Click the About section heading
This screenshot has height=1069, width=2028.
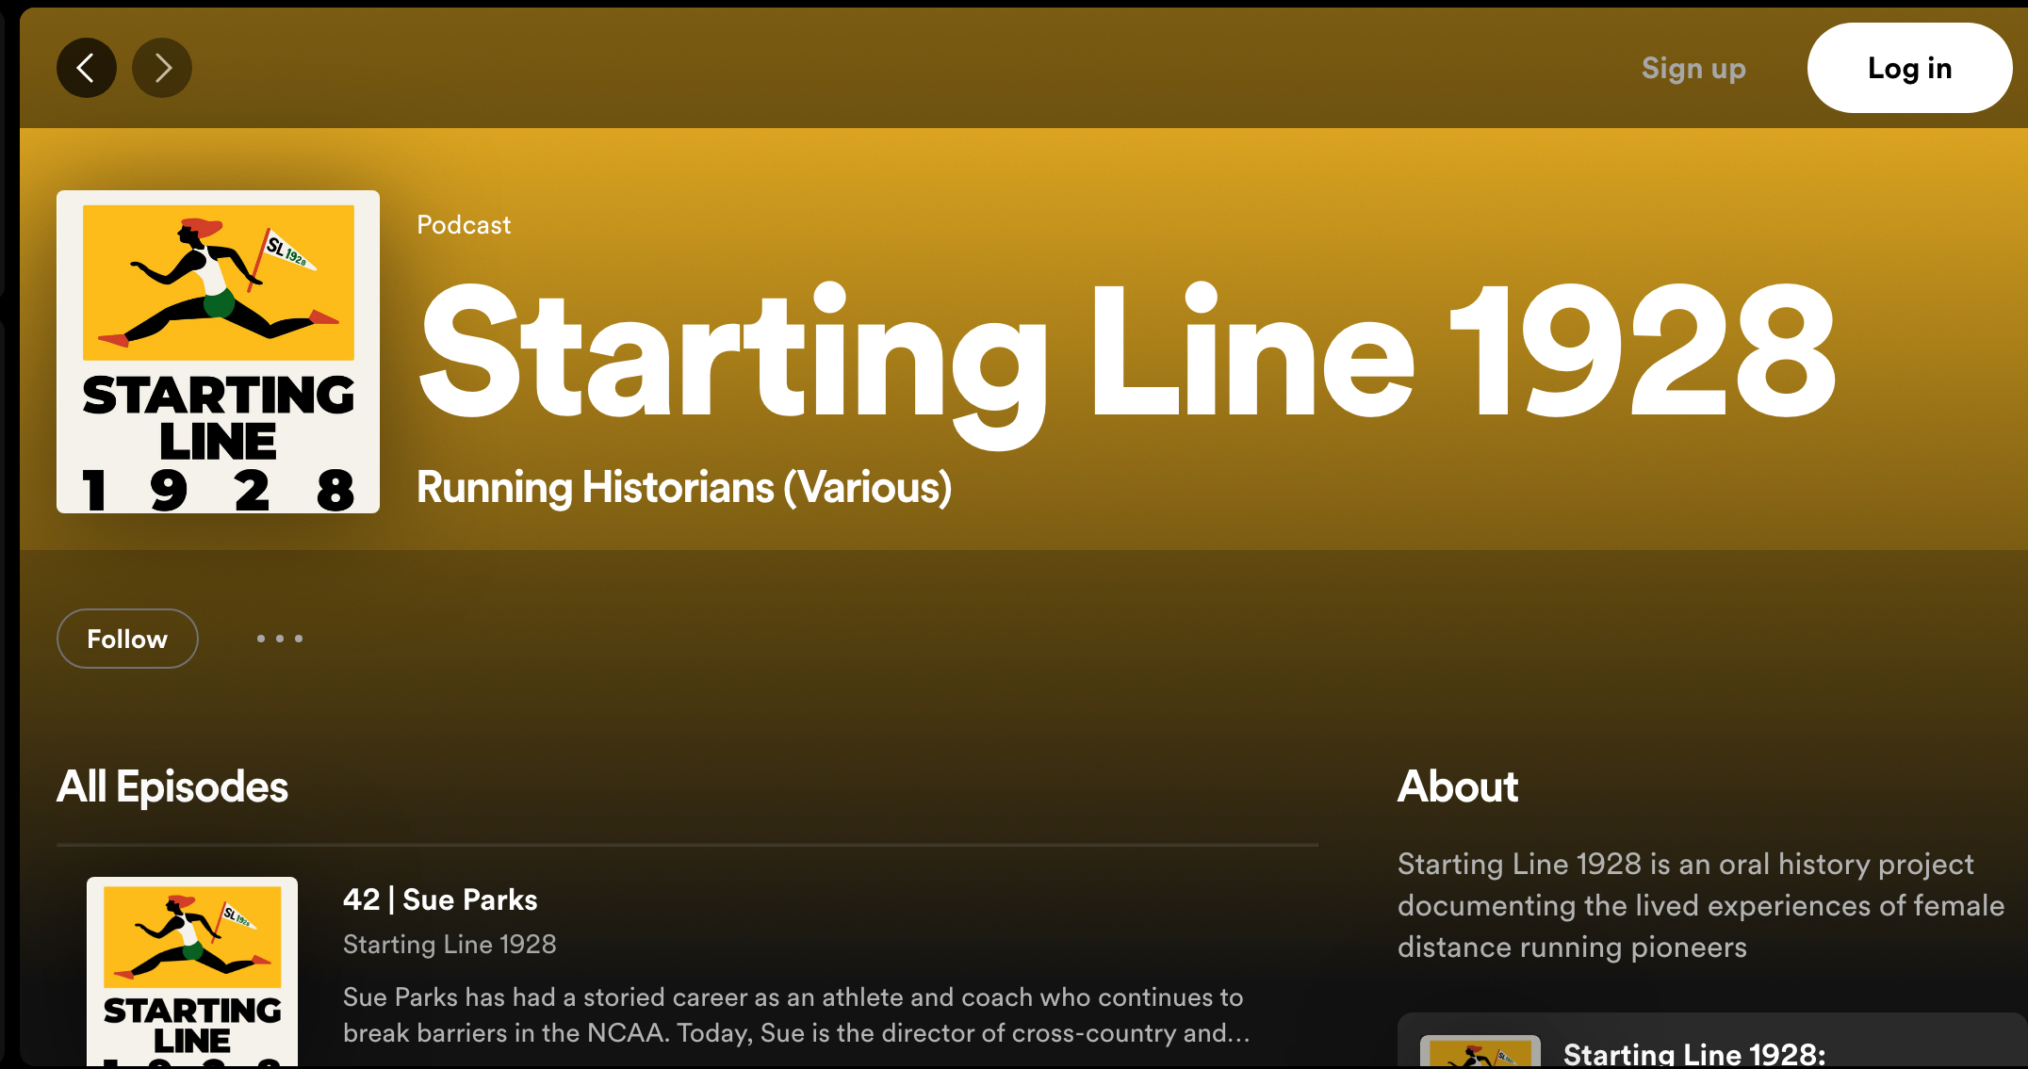pos(1457,786)
